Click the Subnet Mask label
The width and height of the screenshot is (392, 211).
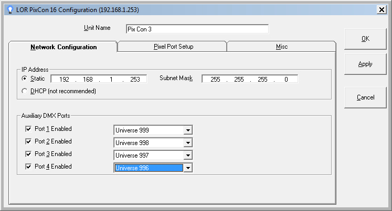[x=176, y=78]
